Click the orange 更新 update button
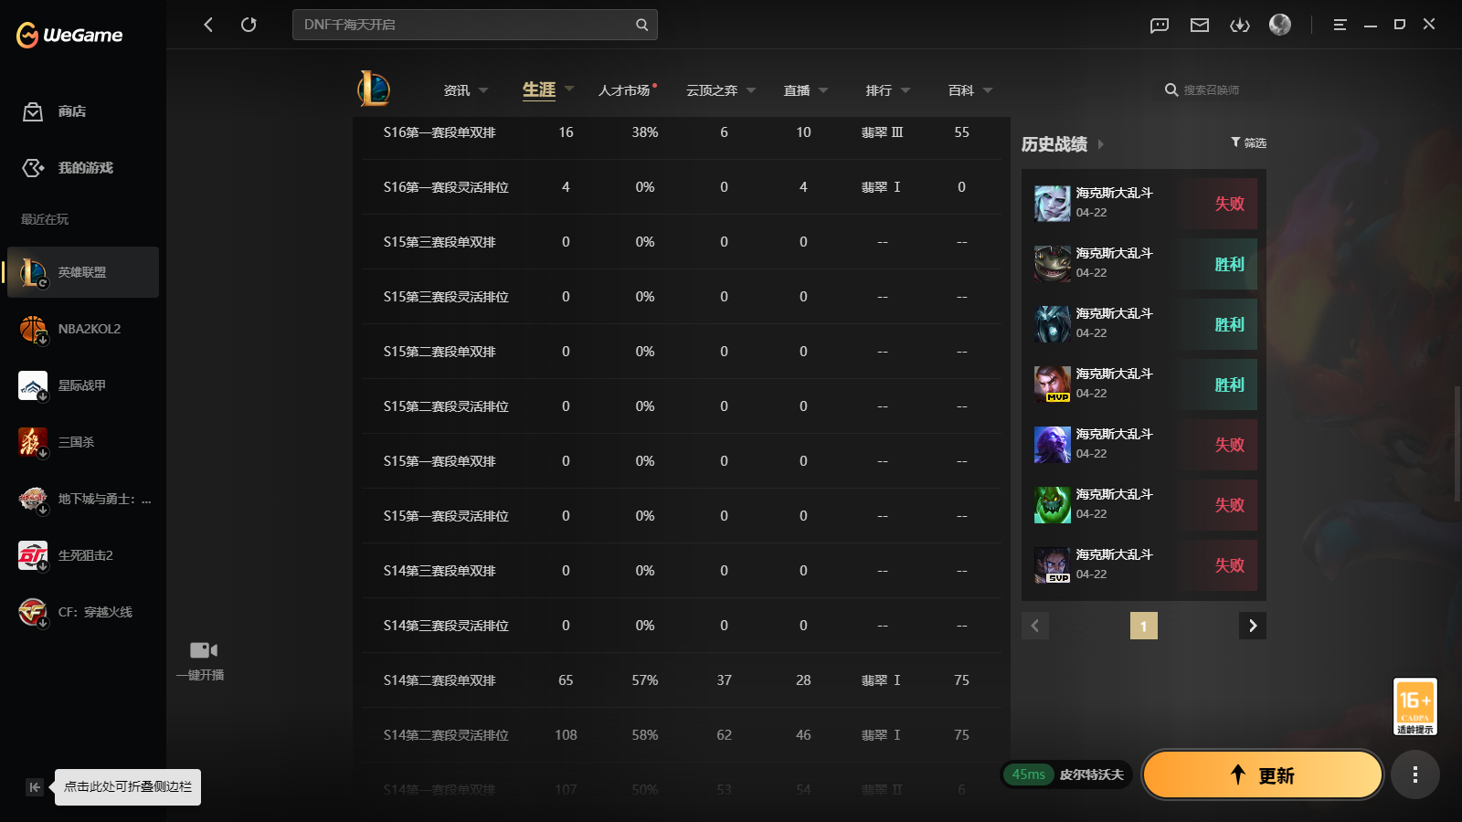The height and width of the screenshot is (822, 1462). click(x=1262, y=775)
